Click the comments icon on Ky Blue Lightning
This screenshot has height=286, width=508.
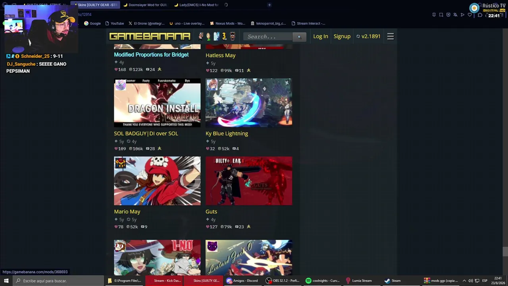[x=234, y=149]
